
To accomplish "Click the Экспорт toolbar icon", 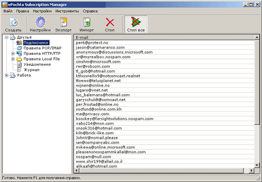I will 64,22.
